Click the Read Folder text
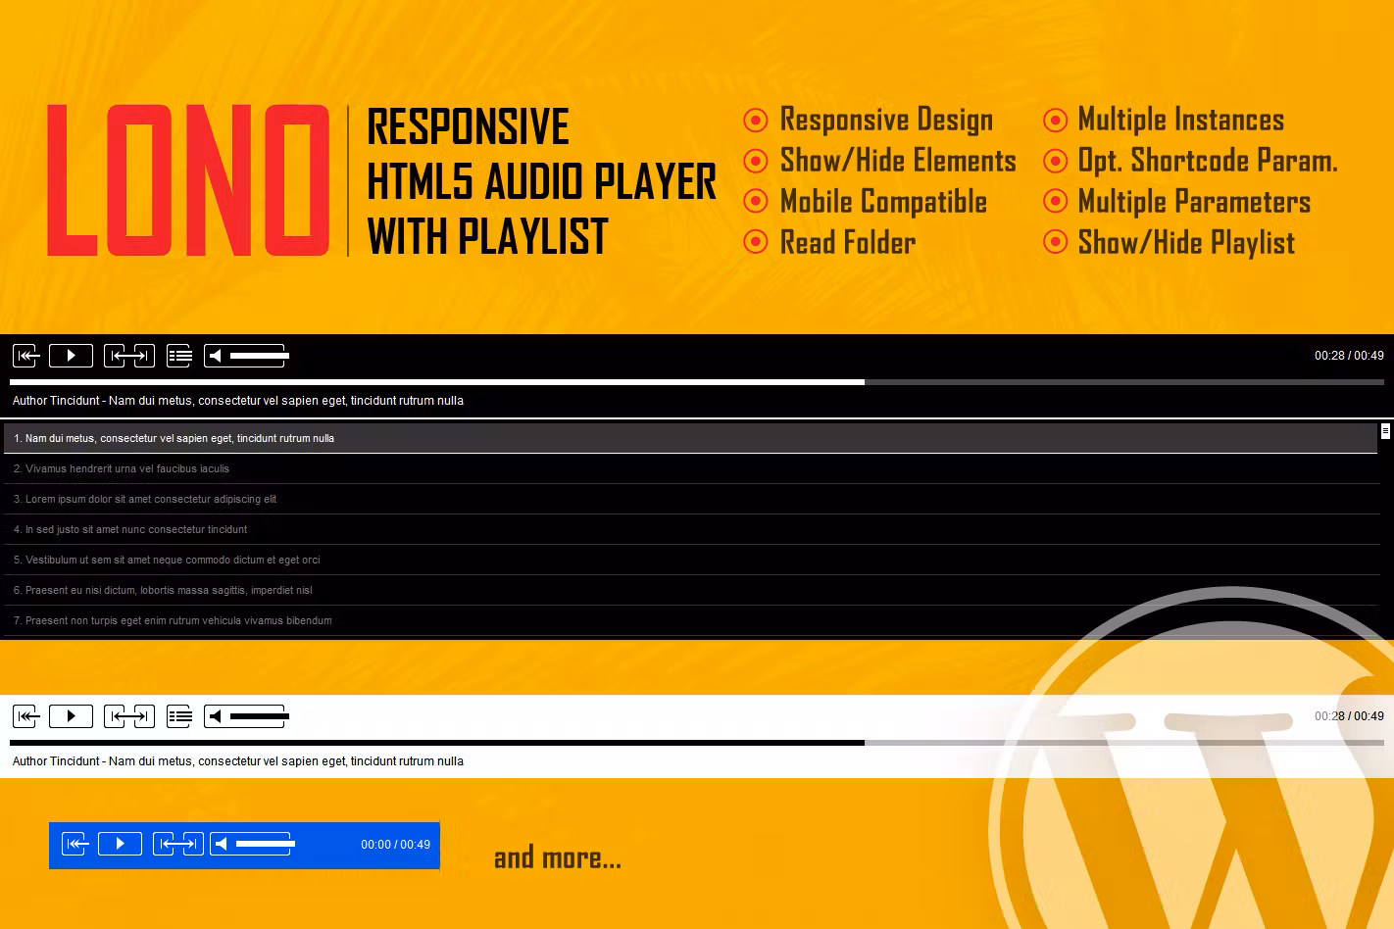 (x=848, y=242)
